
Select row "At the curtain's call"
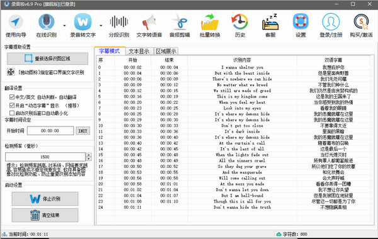point(233,143)
